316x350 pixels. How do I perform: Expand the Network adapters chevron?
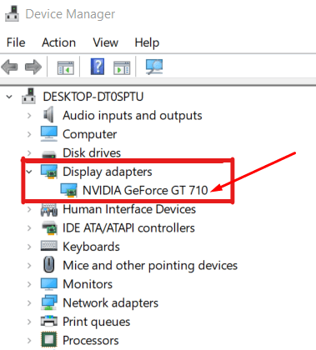(x=29, y=303)
